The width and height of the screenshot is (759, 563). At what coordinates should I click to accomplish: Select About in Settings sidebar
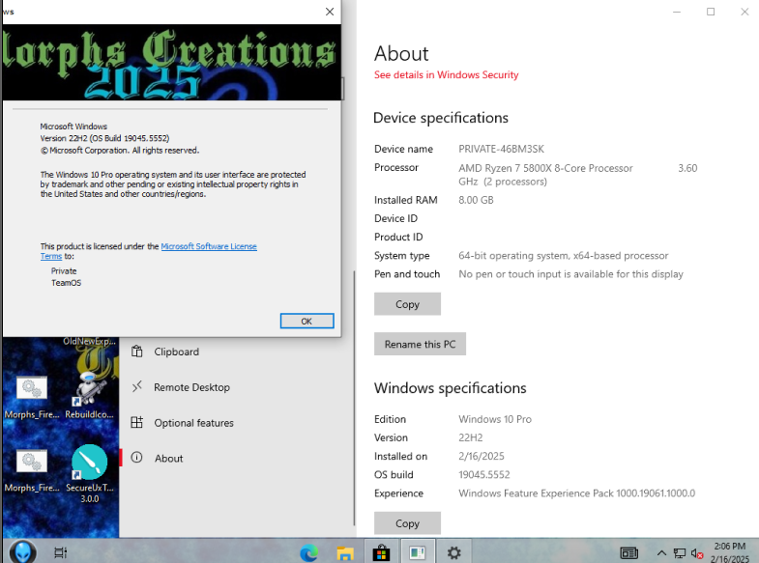[237, 458]
